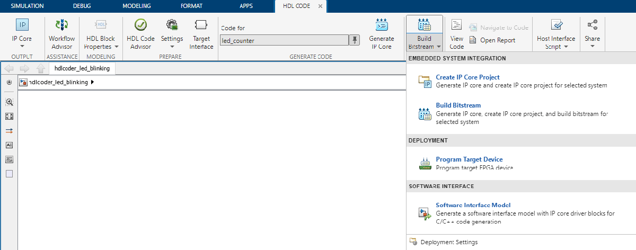Navigate forward in the model canvas
The height and width of the screenshot is (250, 636).
(24, 68)
